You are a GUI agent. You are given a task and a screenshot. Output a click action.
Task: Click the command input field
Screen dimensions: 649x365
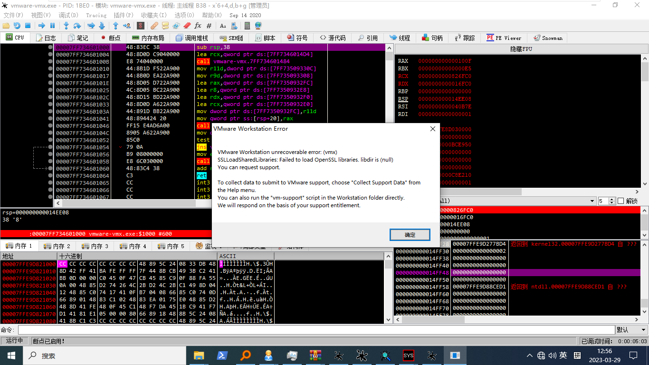point(315,329)
